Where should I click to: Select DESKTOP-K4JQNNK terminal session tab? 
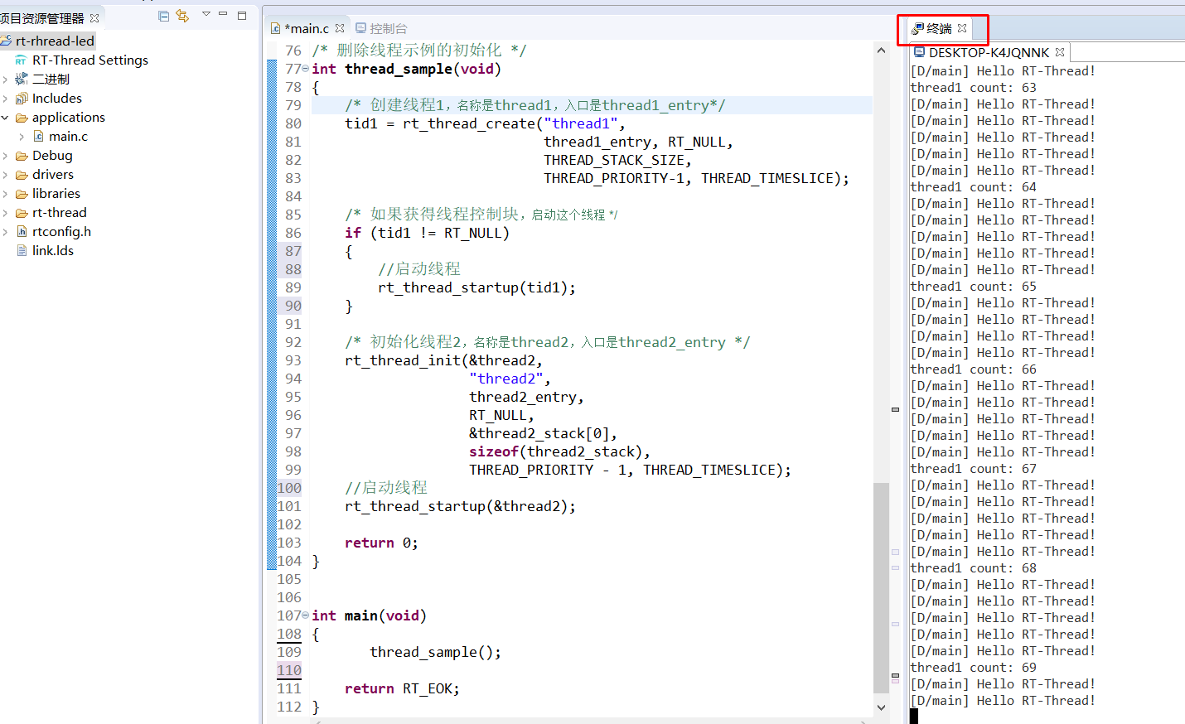tap(989, 52)
